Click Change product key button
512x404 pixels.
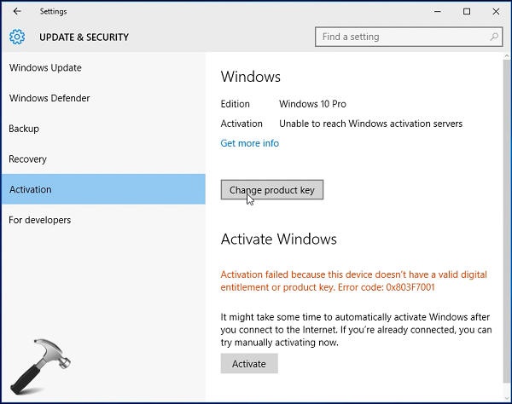point(272,189)
